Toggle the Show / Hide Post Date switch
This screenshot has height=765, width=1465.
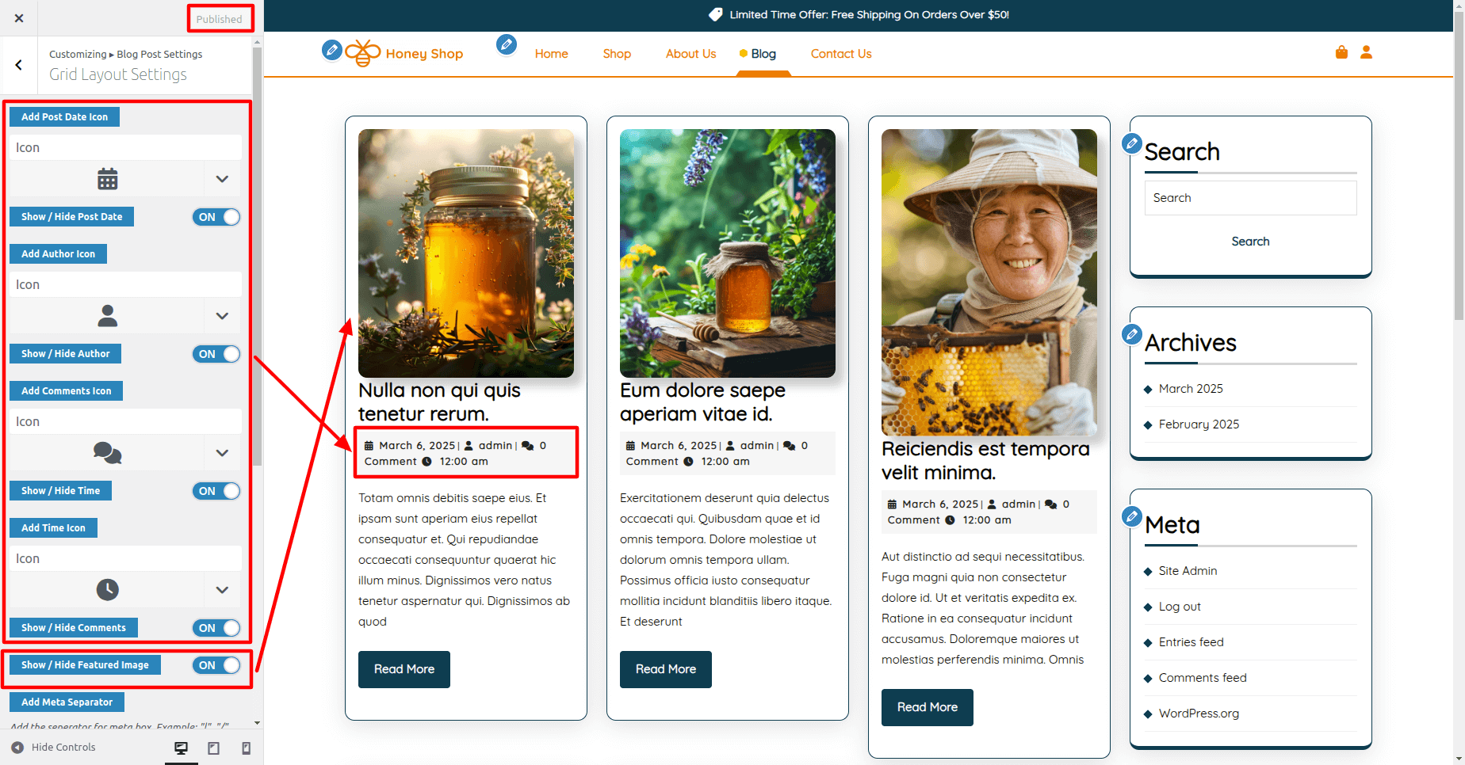click(216, 217)
